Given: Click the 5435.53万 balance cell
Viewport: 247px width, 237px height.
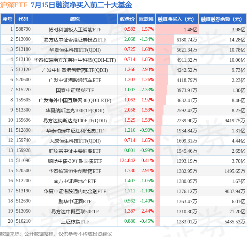Looking at the screenshot, I should (235, 221).
